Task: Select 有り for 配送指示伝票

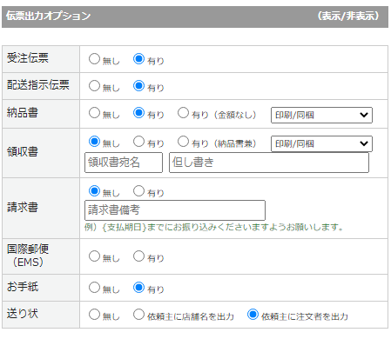Action: [x=138, y=86]
